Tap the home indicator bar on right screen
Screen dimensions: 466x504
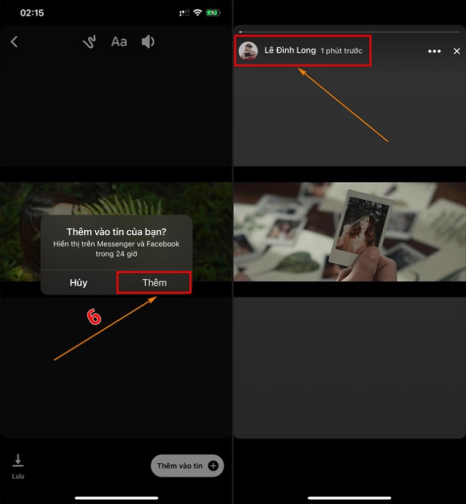[349, 498]
